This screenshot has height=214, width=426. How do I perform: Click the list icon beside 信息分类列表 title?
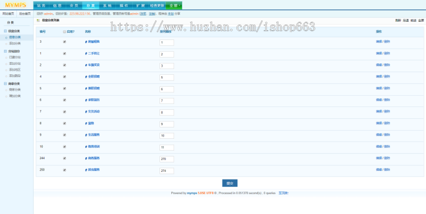[x=38, y=21]
